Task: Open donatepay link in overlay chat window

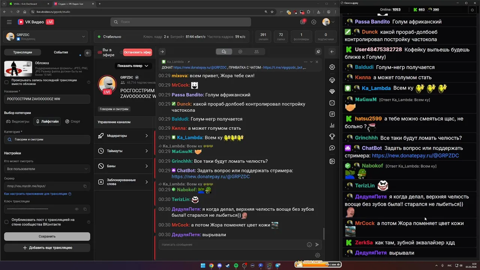Action: click(x=415, y=155)
